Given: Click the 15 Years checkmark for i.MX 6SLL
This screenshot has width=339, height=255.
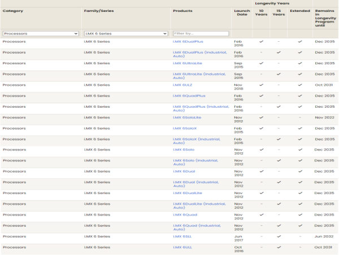Looking at the screenshot, I should tap(279, 236).
